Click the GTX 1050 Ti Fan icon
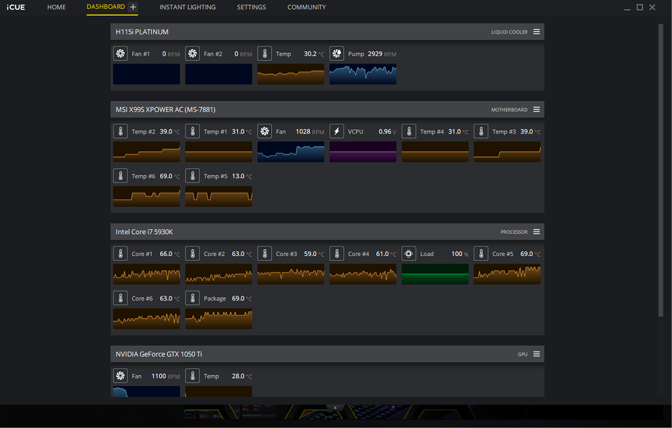Viewport: 672px width, 428px height. click(120, 376)
